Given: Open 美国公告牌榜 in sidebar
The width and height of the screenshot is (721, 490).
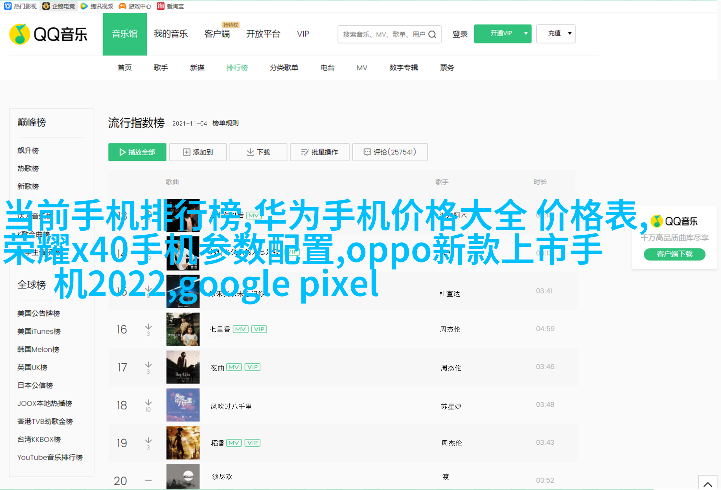Looking at the screenshot, I should tap(39, 314).
